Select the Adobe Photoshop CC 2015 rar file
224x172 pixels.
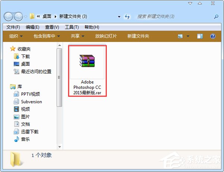tap(87, 71)
